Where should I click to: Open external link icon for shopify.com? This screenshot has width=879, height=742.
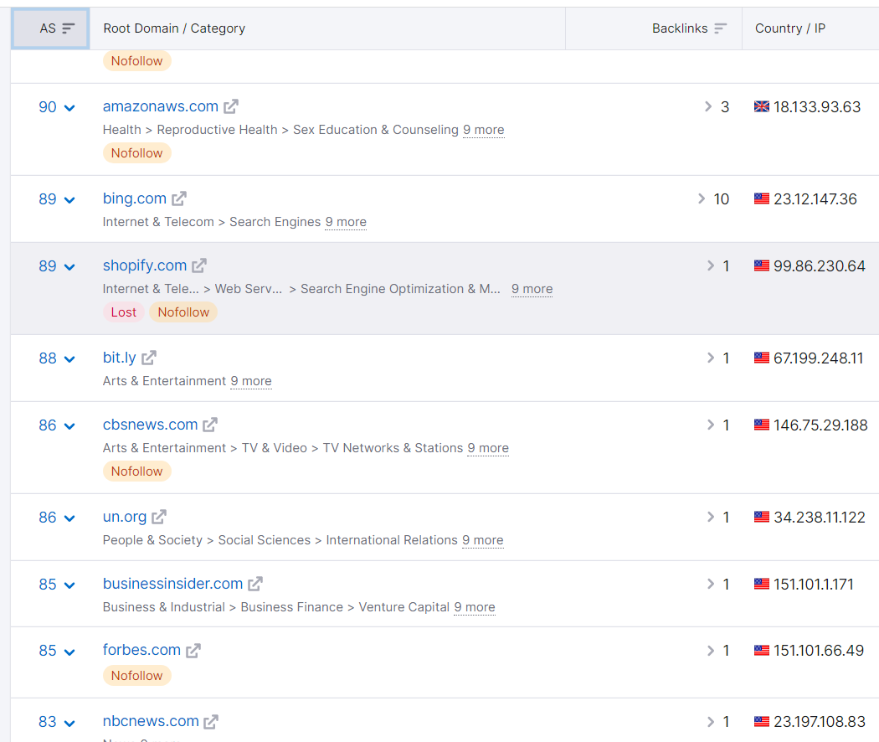click(199, 265)
